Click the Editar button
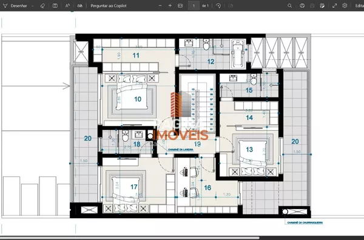Image resolution: width=364 pixels, height=240 pixels. tap(359, 6)
